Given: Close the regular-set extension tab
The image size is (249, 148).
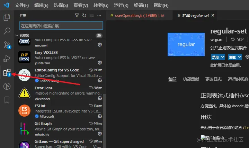Looking at the screenshot, I should (x=213, y=15).
